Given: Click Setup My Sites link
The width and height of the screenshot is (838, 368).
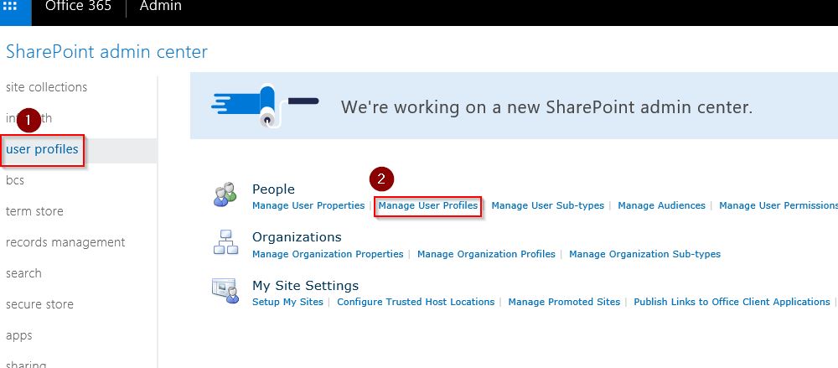Looking at the screenshot, I should tap(287, 302).
